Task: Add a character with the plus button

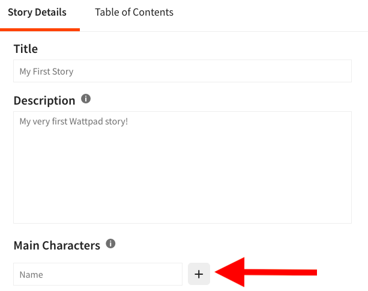Action: (x=199, y=274)
